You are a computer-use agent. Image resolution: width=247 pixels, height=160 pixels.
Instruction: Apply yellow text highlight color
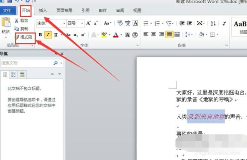[x=104, y=35]
